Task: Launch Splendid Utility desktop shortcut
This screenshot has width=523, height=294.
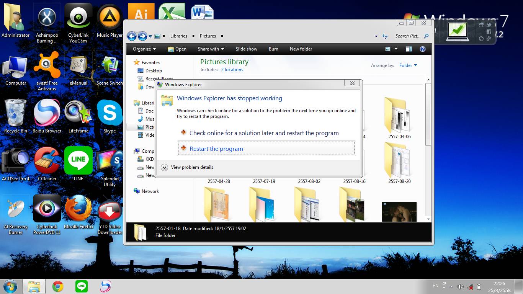Action: [x=110, y=167]
